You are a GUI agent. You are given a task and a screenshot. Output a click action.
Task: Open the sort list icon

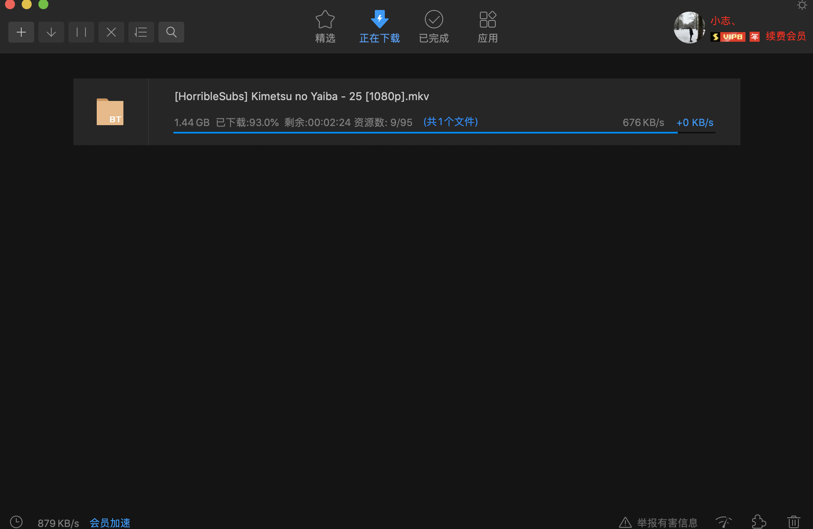pyautogui.click(x=141, y=32)
